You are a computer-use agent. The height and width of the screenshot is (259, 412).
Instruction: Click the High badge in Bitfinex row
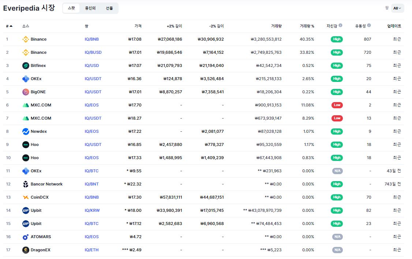[337, 65]
